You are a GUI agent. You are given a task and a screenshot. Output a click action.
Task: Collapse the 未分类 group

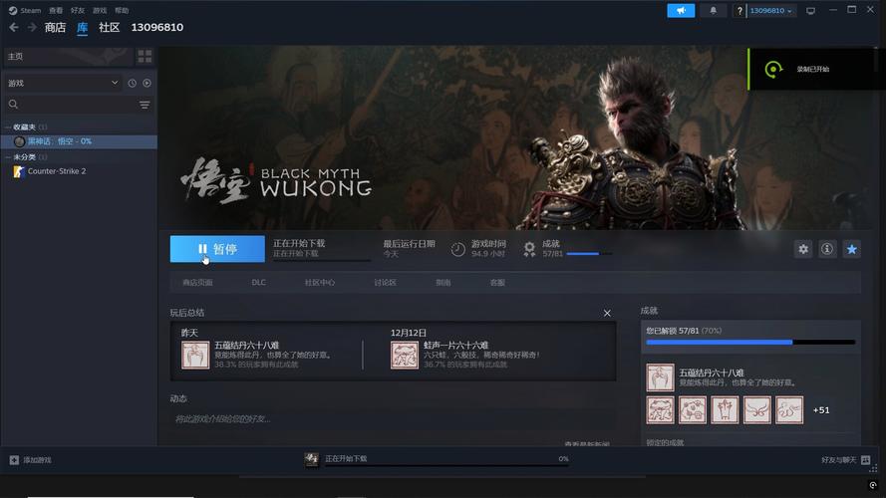6,157
